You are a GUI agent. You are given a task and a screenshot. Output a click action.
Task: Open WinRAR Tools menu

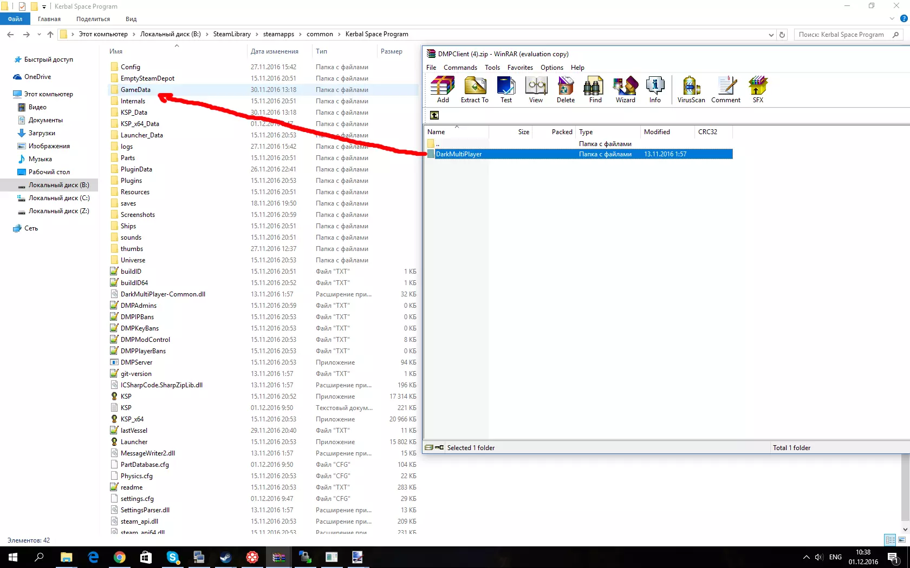(492, 68)
